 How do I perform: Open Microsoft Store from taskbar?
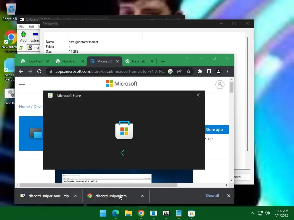point(191,213)
